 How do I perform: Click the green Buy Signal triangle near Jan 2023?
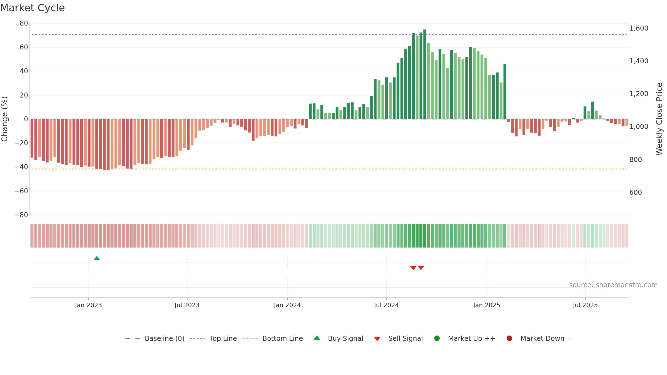(97, 258)
